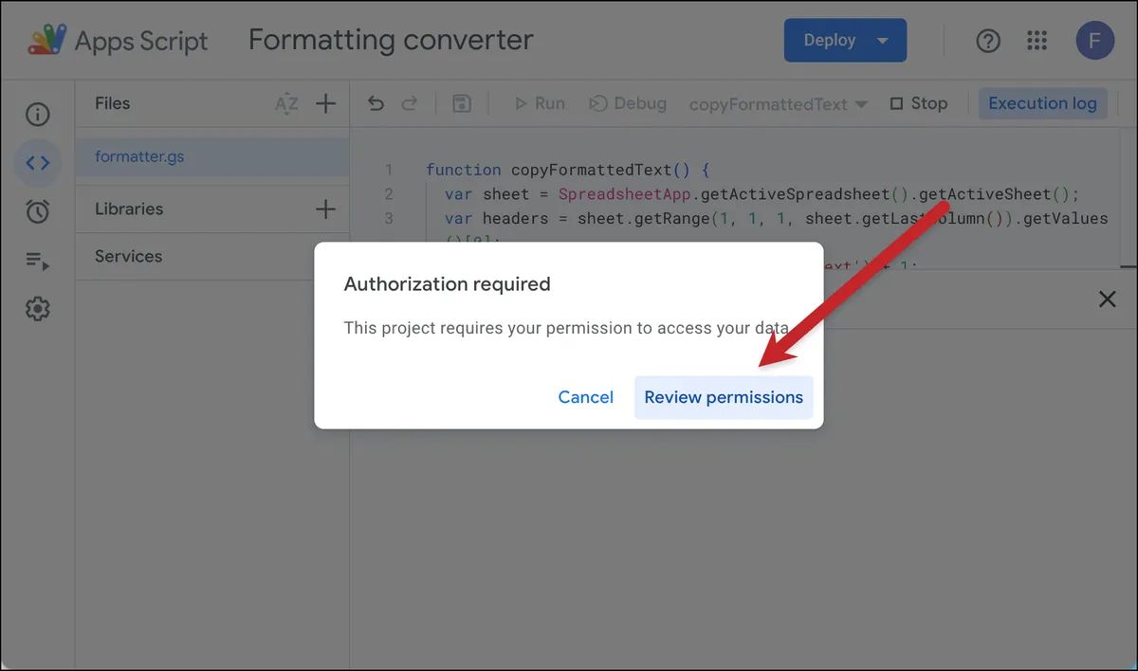Toggle the Execution log button
The height and width of the screenshot is (671, 1138).
click(1042, 103)
